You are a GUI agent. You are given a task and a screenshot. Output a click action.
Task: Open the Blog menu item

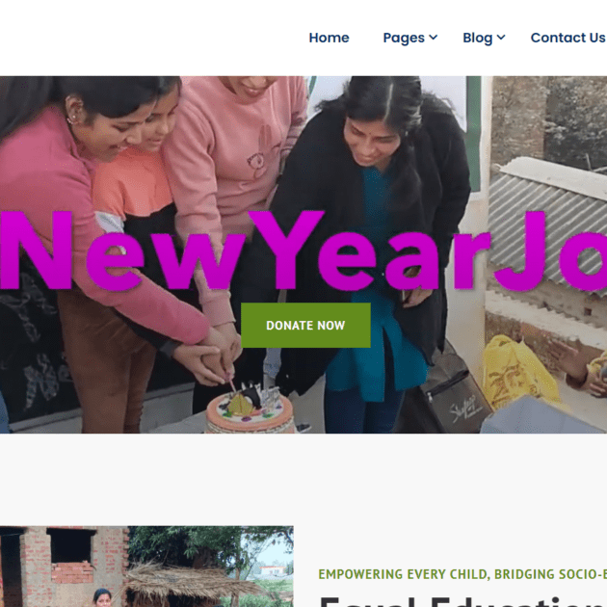(x=477, y=38)
